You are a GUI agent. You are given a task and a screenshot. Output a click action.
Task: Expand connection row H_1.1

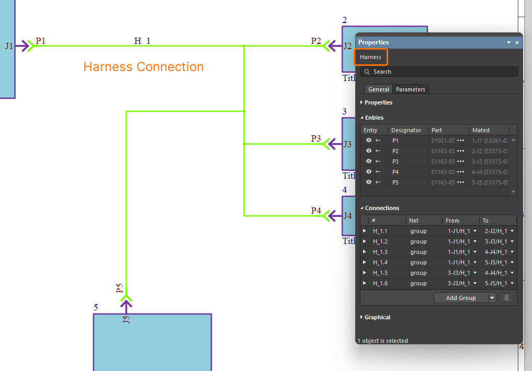coord(365,231)
